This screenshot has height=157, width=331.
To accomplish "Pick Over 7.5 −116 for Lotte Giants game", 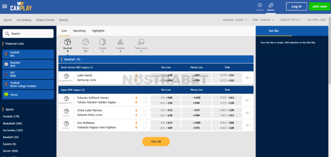I will (x=227, y=75).
